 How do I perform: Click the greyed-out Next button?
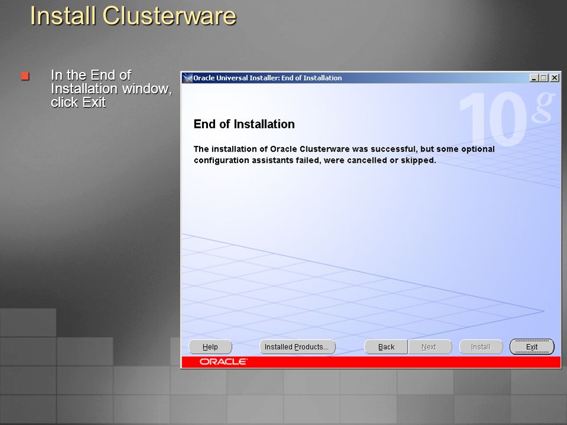(x=430, y=347)
